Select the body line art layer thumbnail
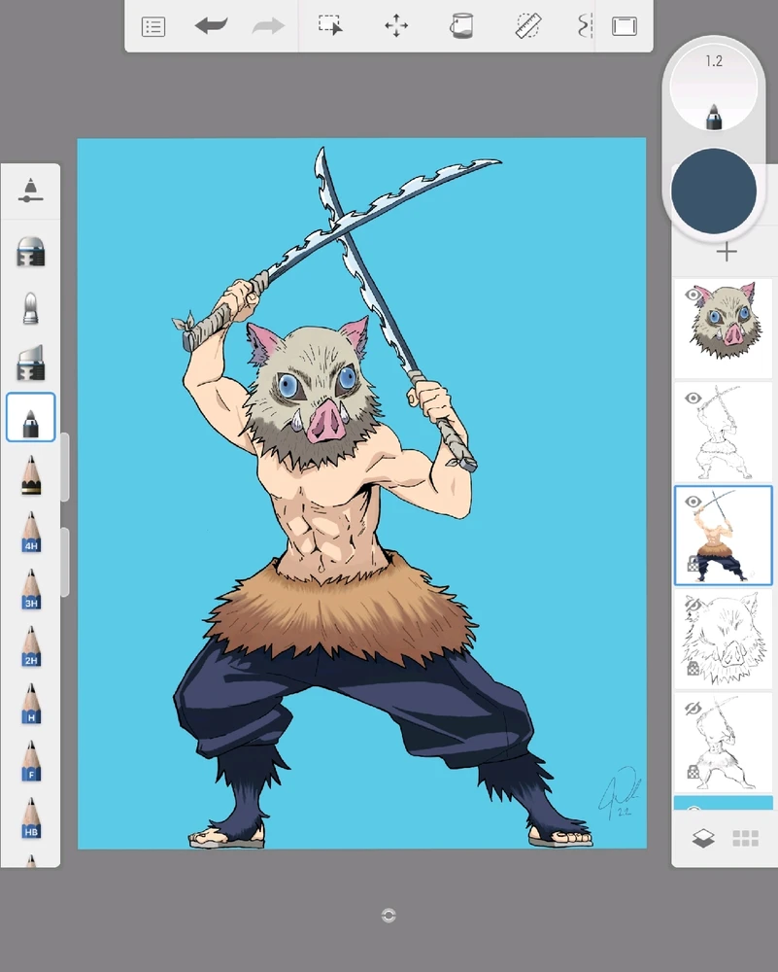 [724, 433]
